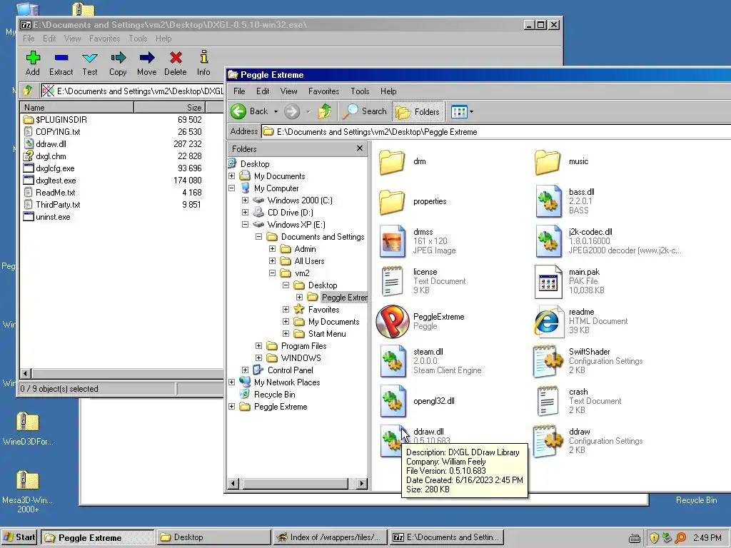Expand Windows 2000 (C:) drive node
Image resolution: width=731 pixels, height=548 pixels.
click(246, 201)
